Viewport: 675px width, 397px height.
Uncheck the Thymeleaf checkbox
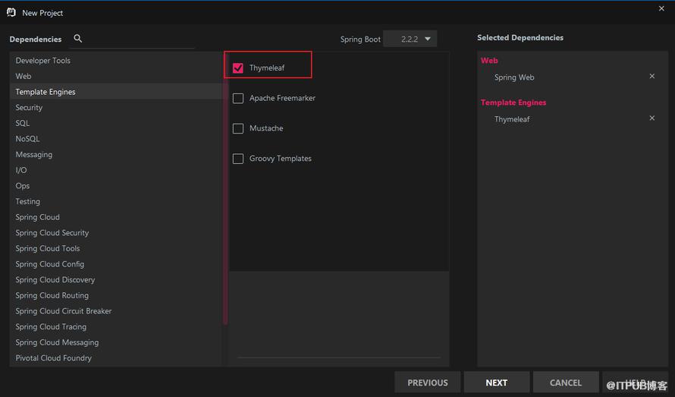pyautogui.click(x=237, y=68)
